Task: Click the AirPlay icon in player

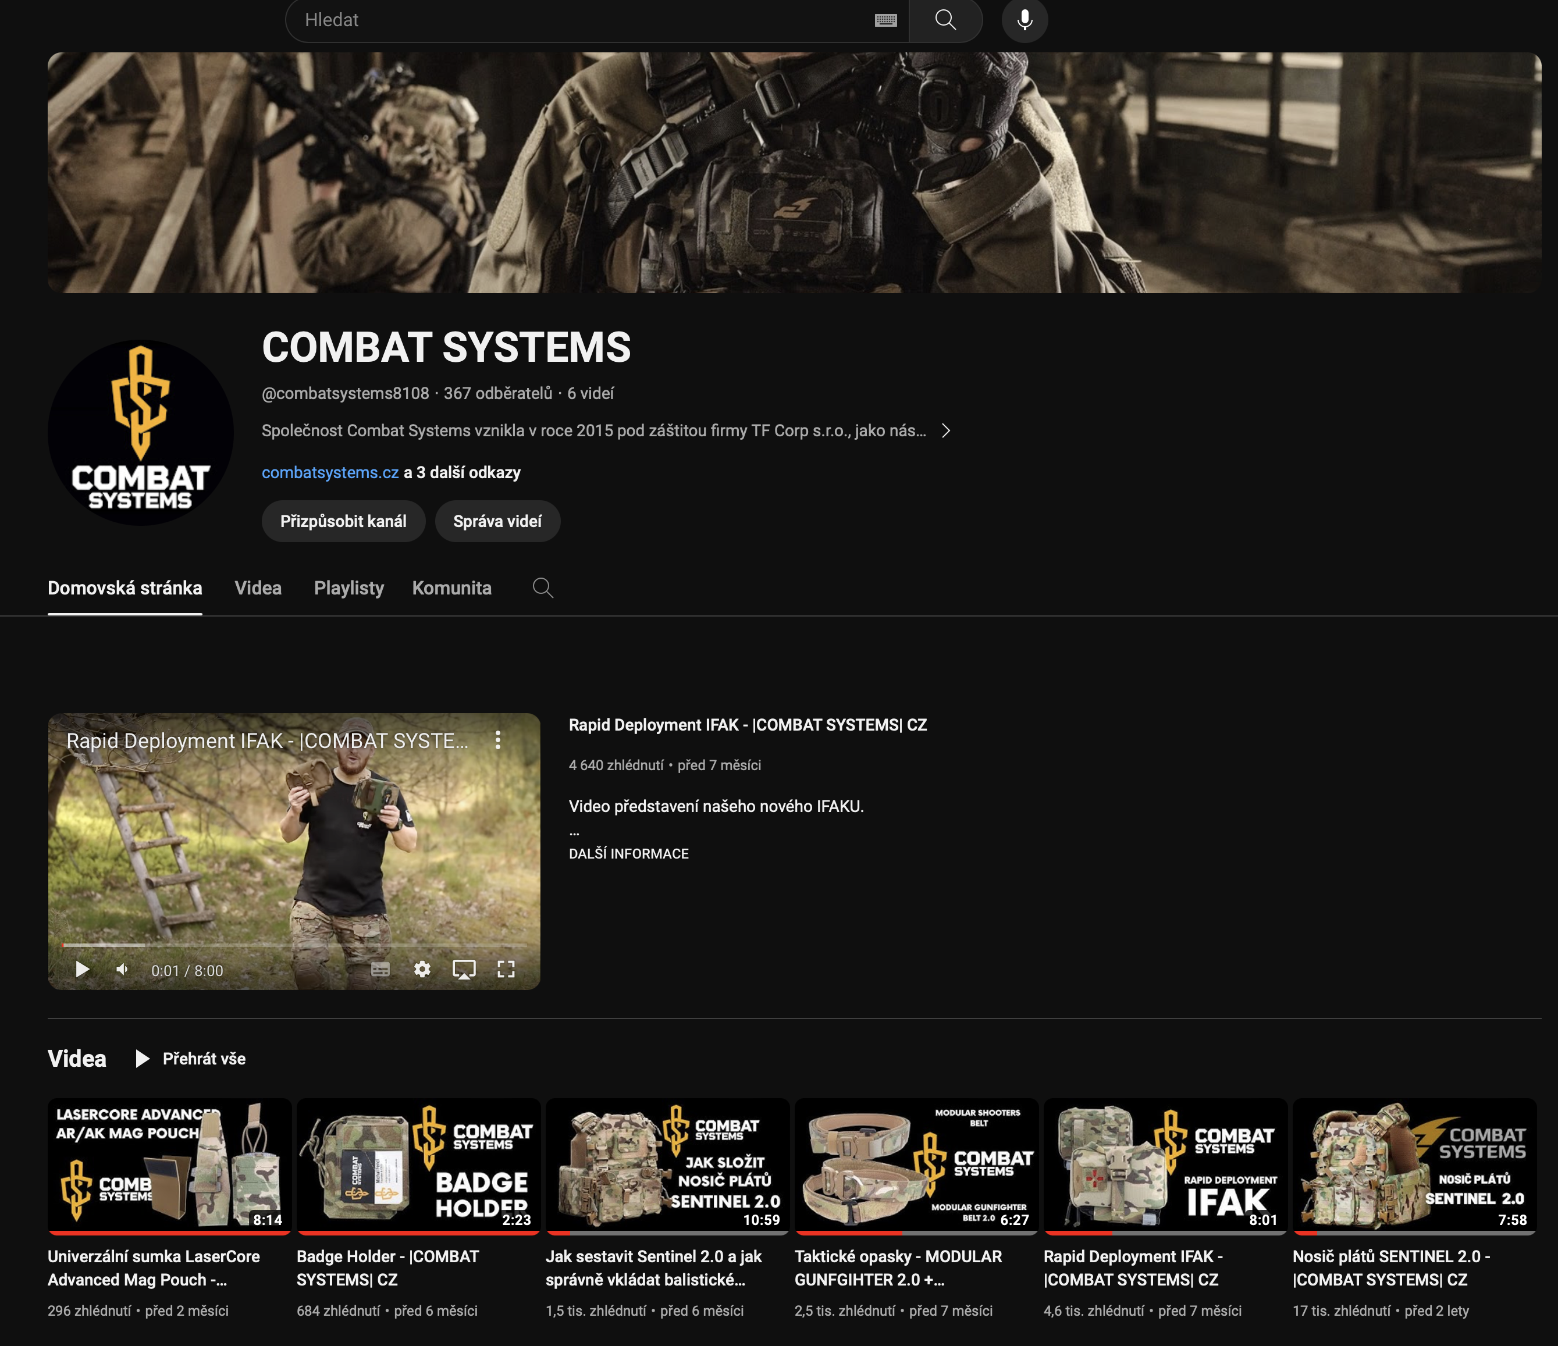Action: [x=464, y=969]
